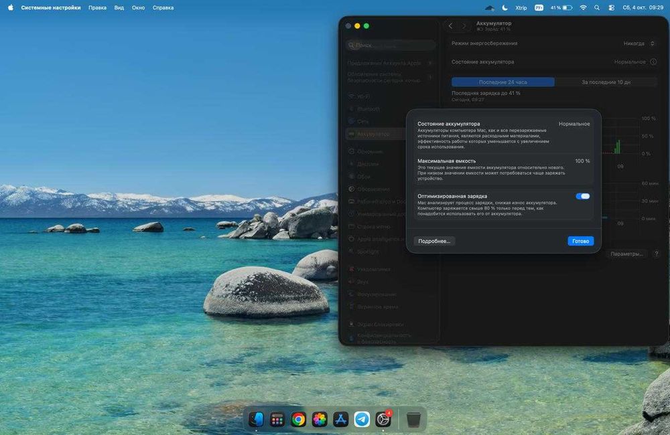Open Finder from the Dock
This screenshot has height=435, width=670.
click(x=257, y=419)
